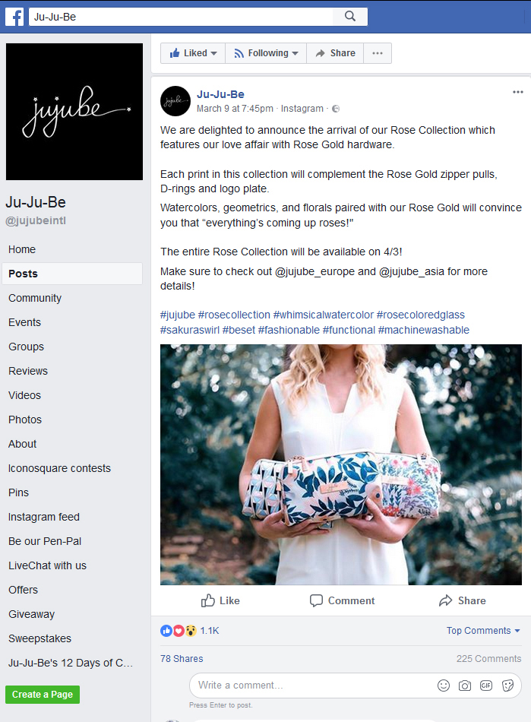Open the page more-options ellipsis button
Viewport: 531px width, 722px height.
(378, 53)
